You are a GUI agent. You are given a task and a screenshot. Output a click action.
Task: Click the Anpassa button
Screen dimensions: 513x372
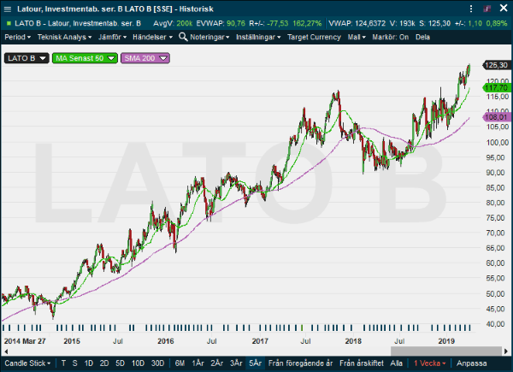click(x=471, y=363)
